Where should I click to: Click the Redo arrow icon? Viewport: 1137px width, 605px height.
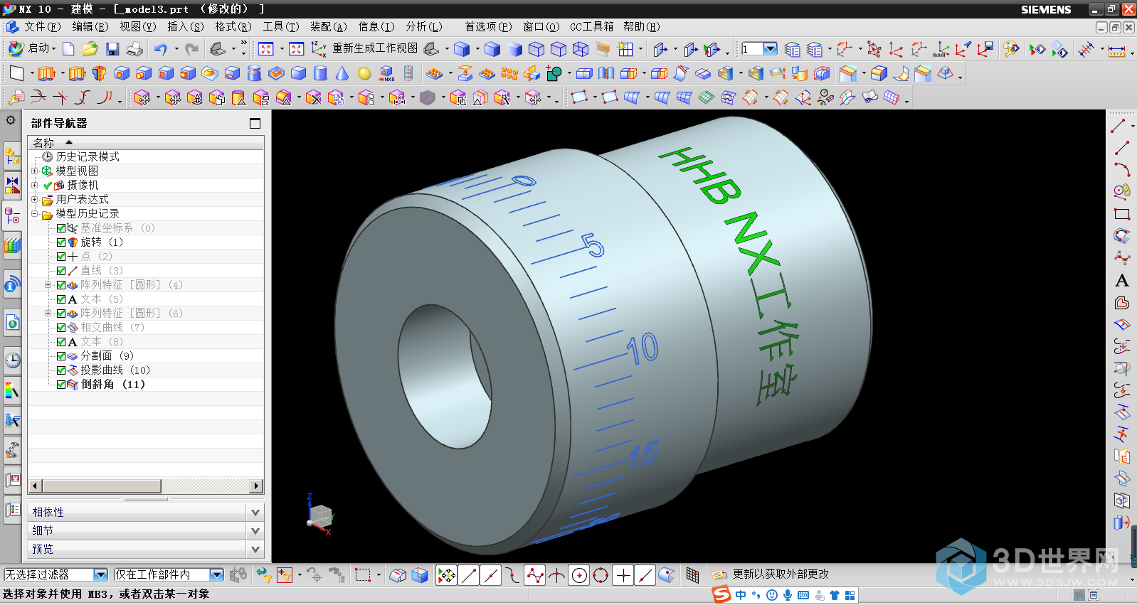(x=191, y=48)
